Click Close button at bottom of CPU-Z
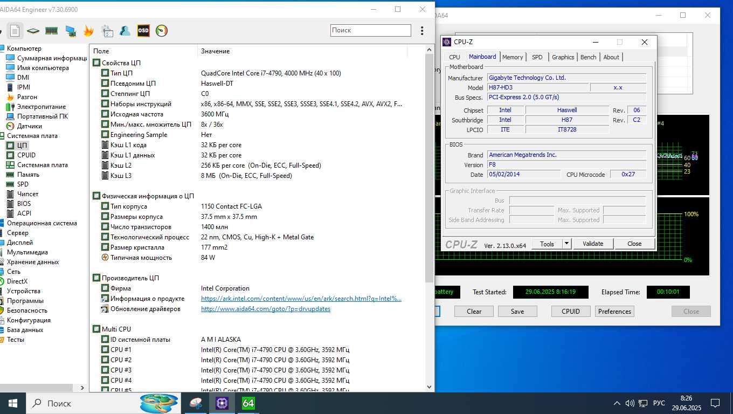 coord(634,244)
